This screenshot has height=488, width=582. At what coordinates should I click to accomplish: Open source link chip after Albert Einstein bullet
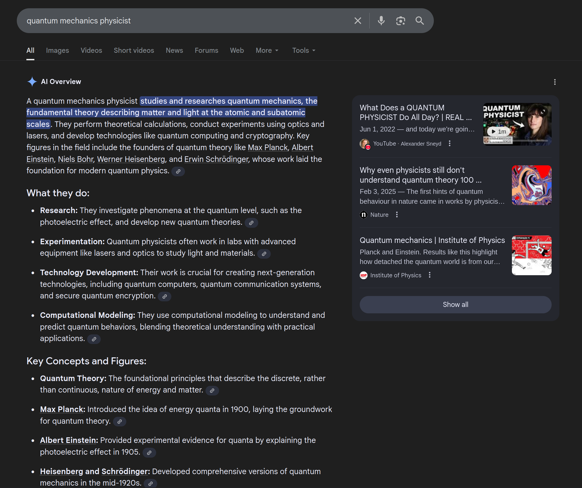pyautogui.click(x=149, y=453)
